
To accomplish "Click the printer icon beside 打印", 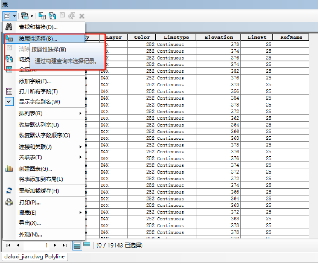I will point(9,202).
